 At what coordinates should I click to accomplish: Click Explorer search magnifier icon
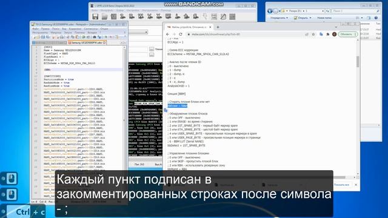[378, 11]
